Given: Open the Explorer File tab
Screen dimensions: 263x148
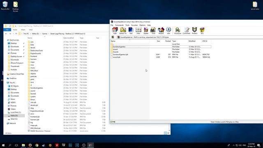Looking at the screenshot, I should click(7, 30).
